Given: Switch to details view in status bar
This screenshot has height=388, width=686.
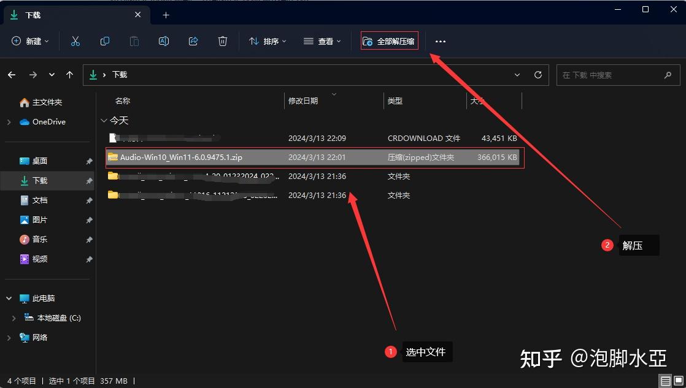Looking at the screenshot, I should [665, 381].
